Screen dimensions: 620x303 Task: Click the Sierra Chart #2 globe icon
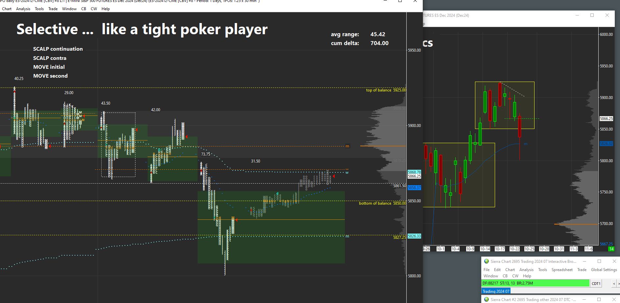pyautogui.click(x=487, y=299)
